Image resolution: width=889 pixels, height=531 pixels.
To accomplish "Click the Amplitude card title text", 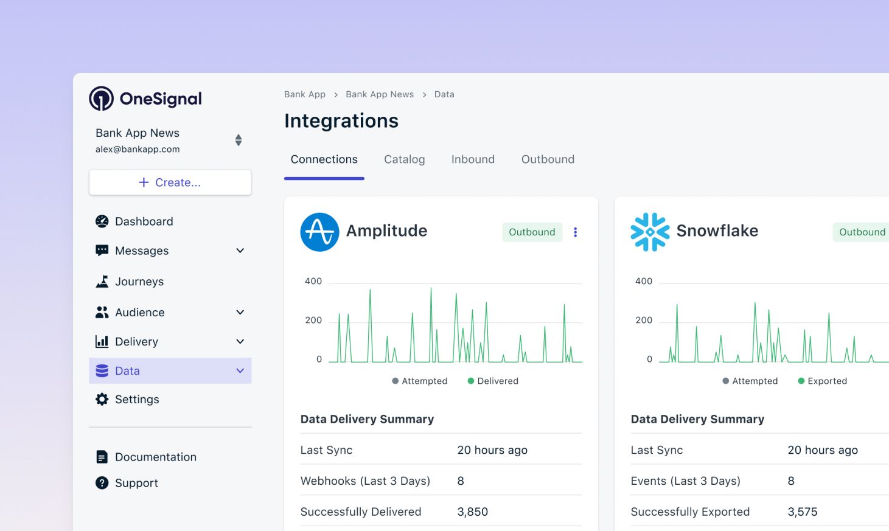I will point(387,231).
